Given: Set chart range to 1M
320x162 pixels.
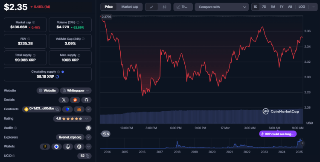Looking at the screenshot, I should tap(273, 7).
